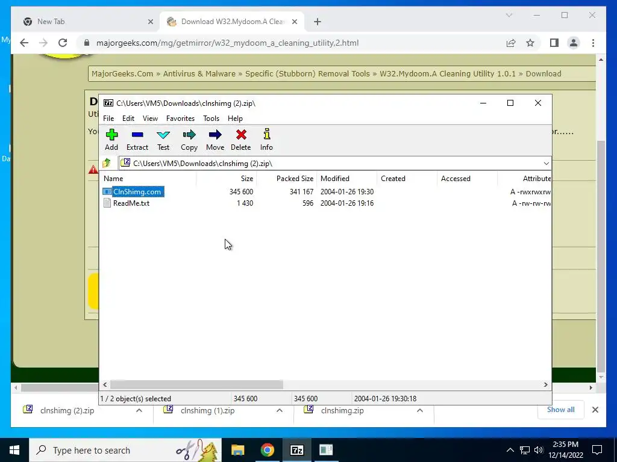Viewport: 617px width, 462px height.
Task: Open clnshimg (2).zip from downloads bar
Action: point(67,410)
